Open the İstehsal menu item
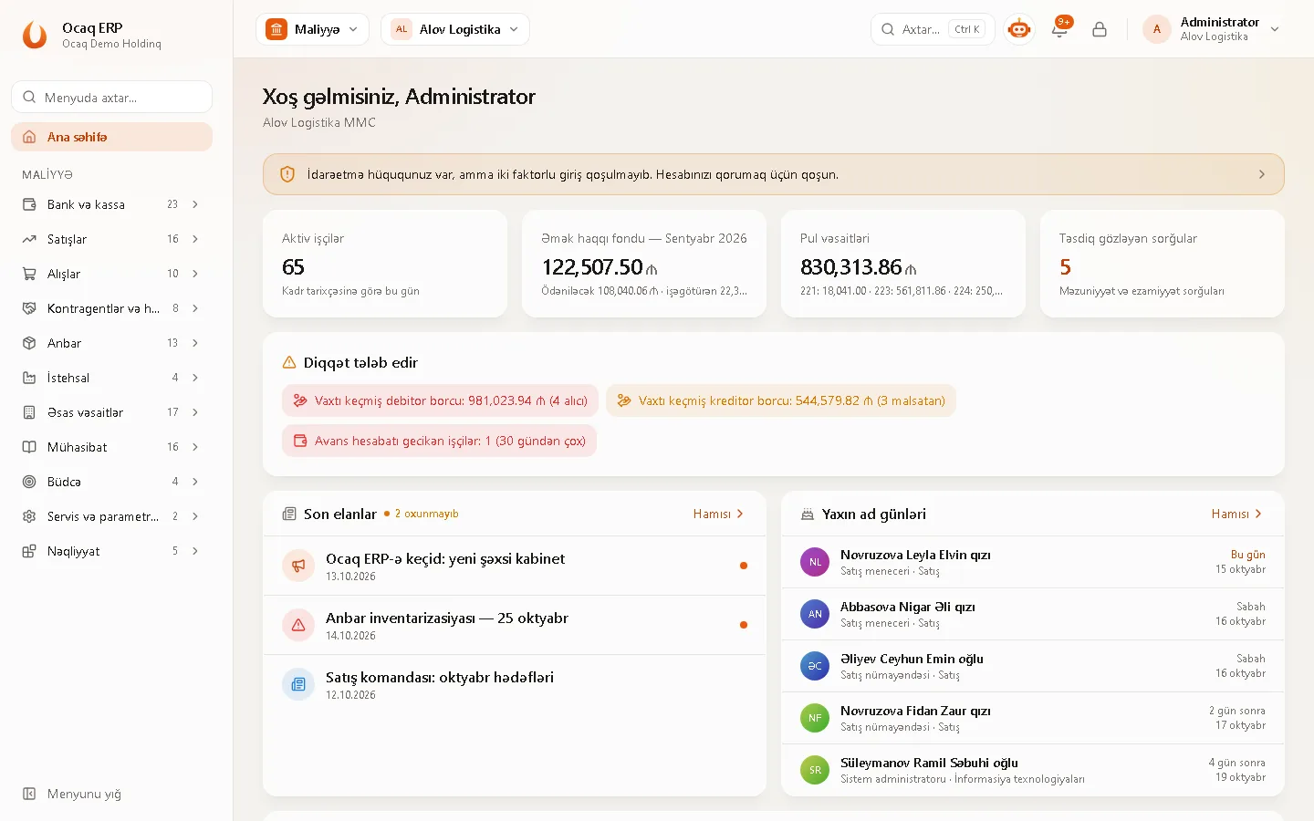Screen dimensions: 1314x821 click(x=111, y=378)
